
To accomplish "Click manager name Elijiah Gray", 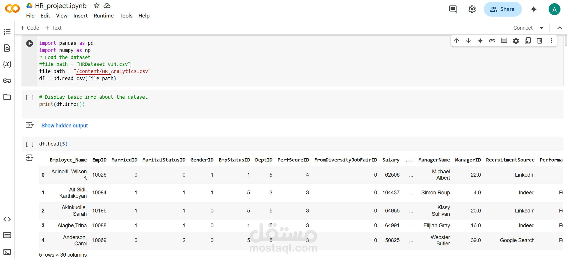I will (437, 226).
